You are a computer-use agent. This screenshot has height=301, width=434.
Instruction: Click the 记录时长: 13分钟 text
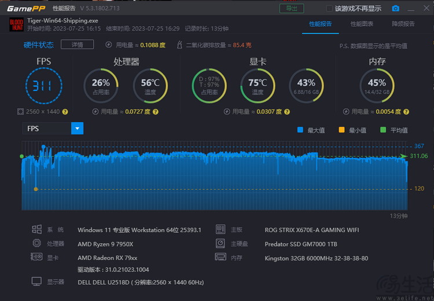point(207,28)
